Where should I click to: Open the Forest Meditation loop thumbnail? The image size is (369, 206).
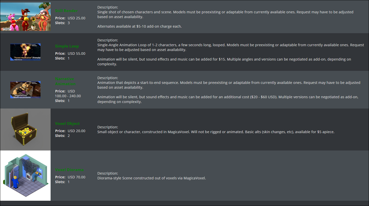[x=25, y=52]
